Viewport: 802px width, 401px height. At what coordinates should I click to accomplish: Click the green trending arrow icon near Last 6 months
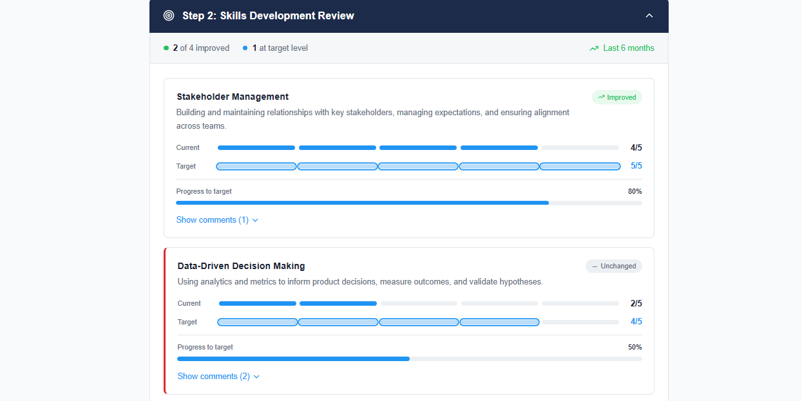click(594, 48)
